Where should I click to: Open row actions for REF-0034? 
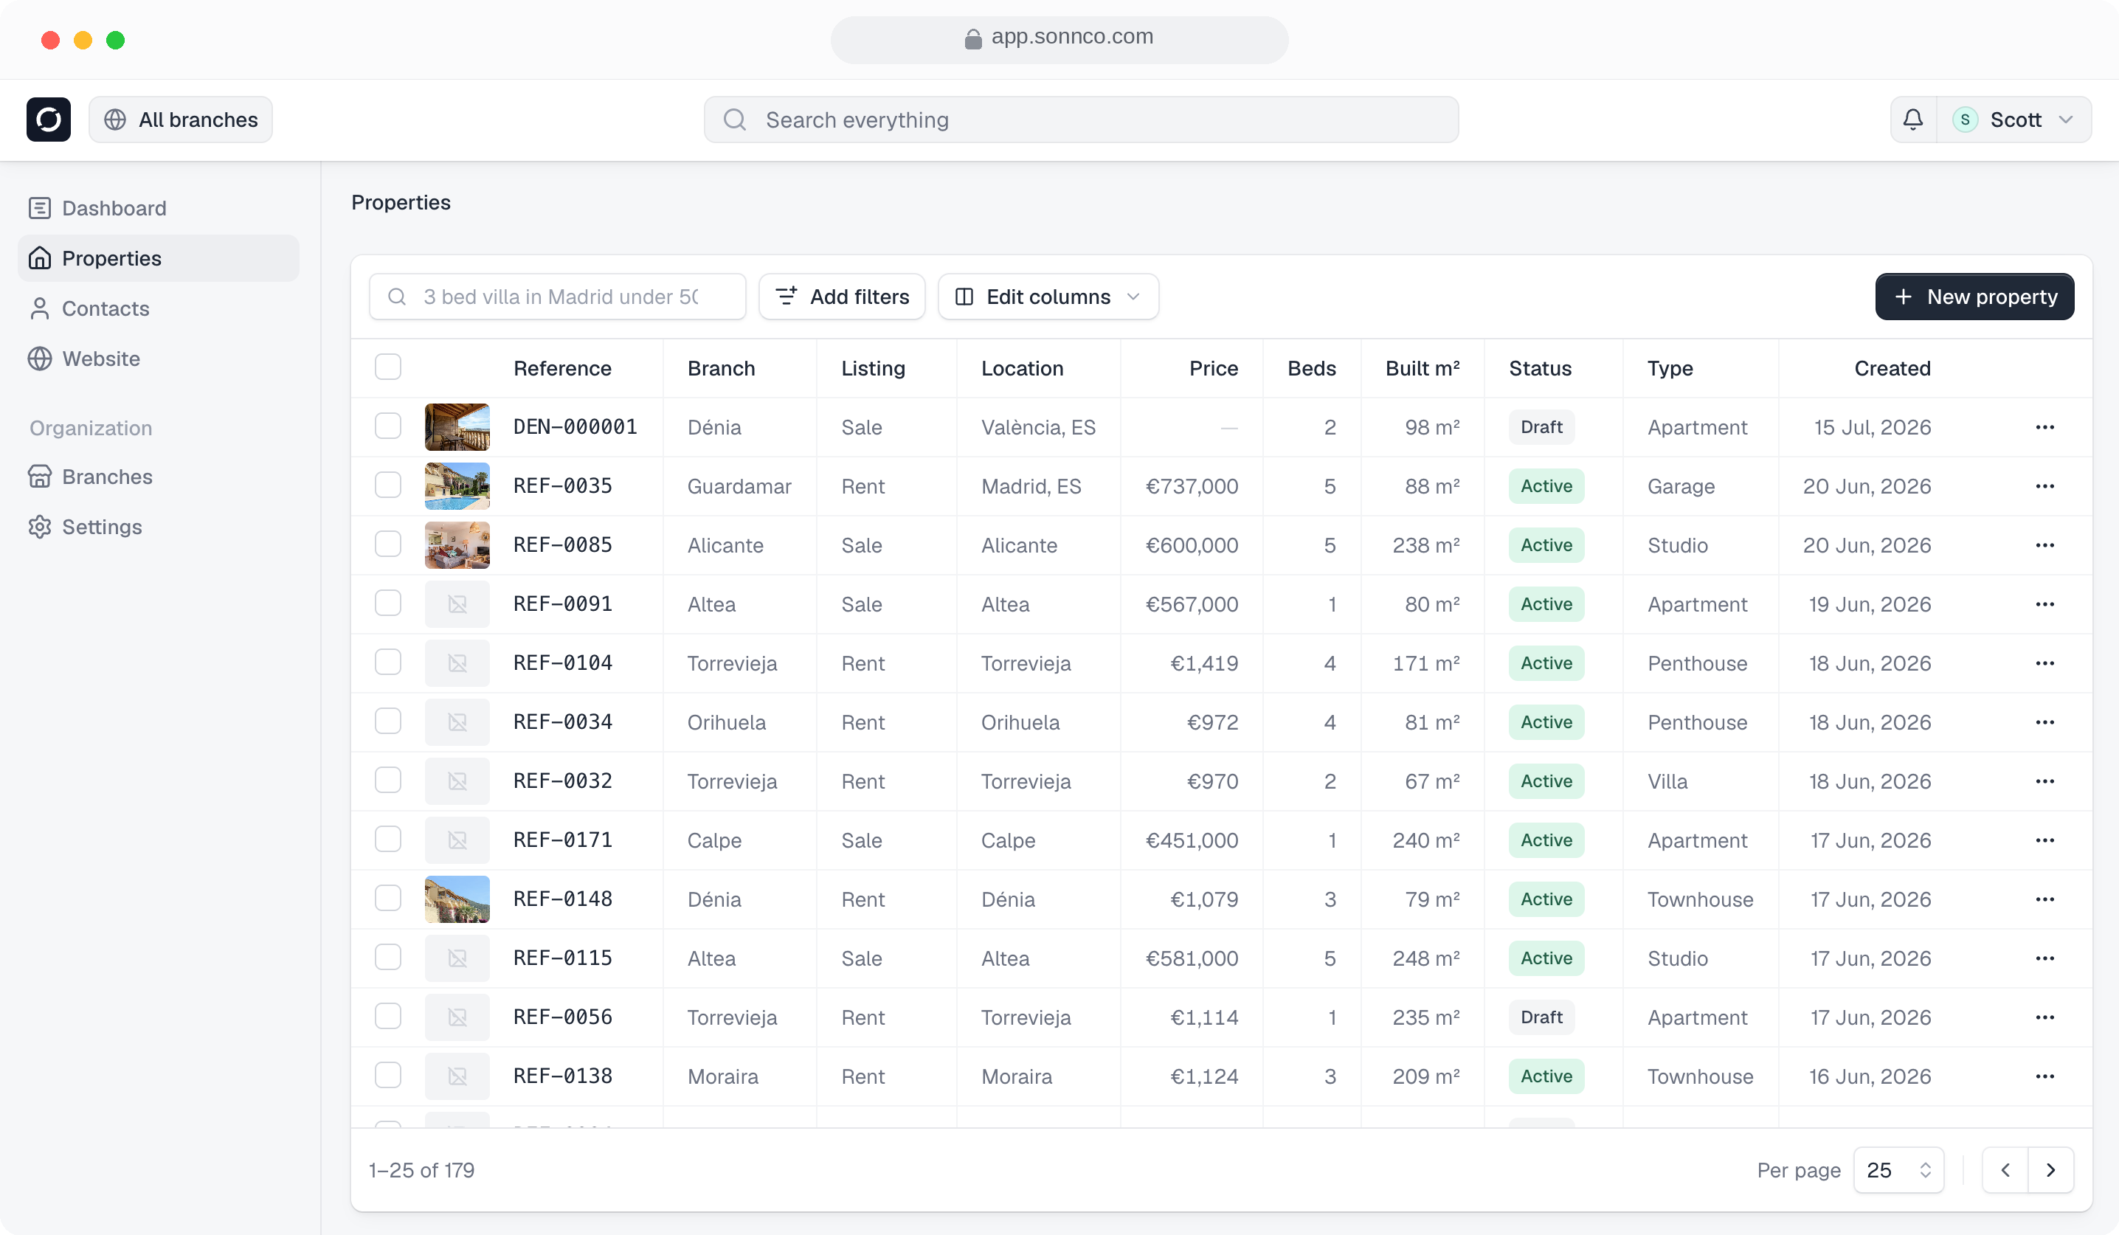pos(2045,722)
